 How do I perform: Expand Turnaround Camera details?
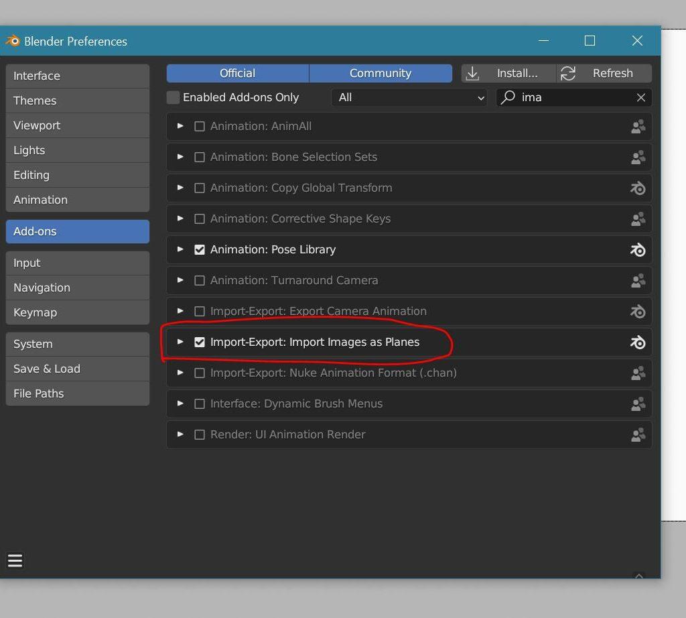pos(180,280)
